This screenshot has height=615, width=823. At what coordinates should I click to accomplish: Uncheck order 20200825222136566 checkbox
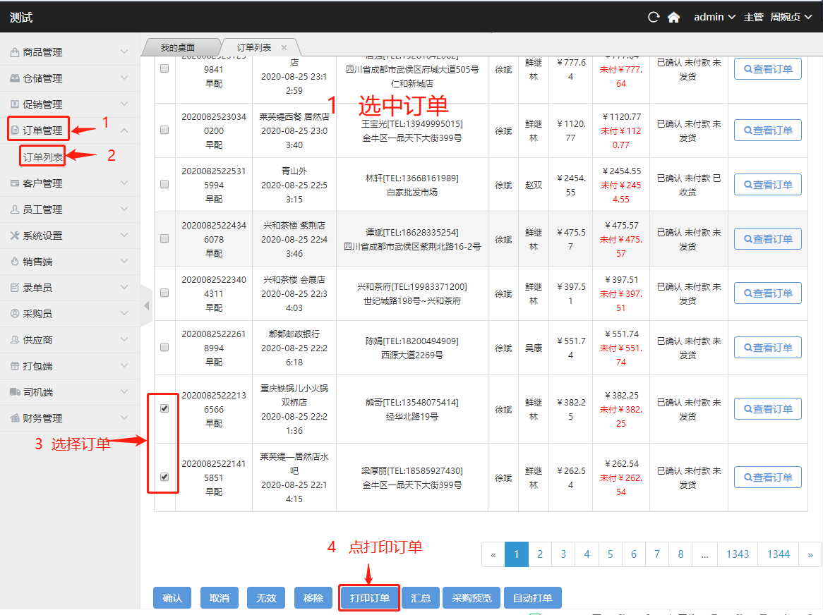click(164, 408)
